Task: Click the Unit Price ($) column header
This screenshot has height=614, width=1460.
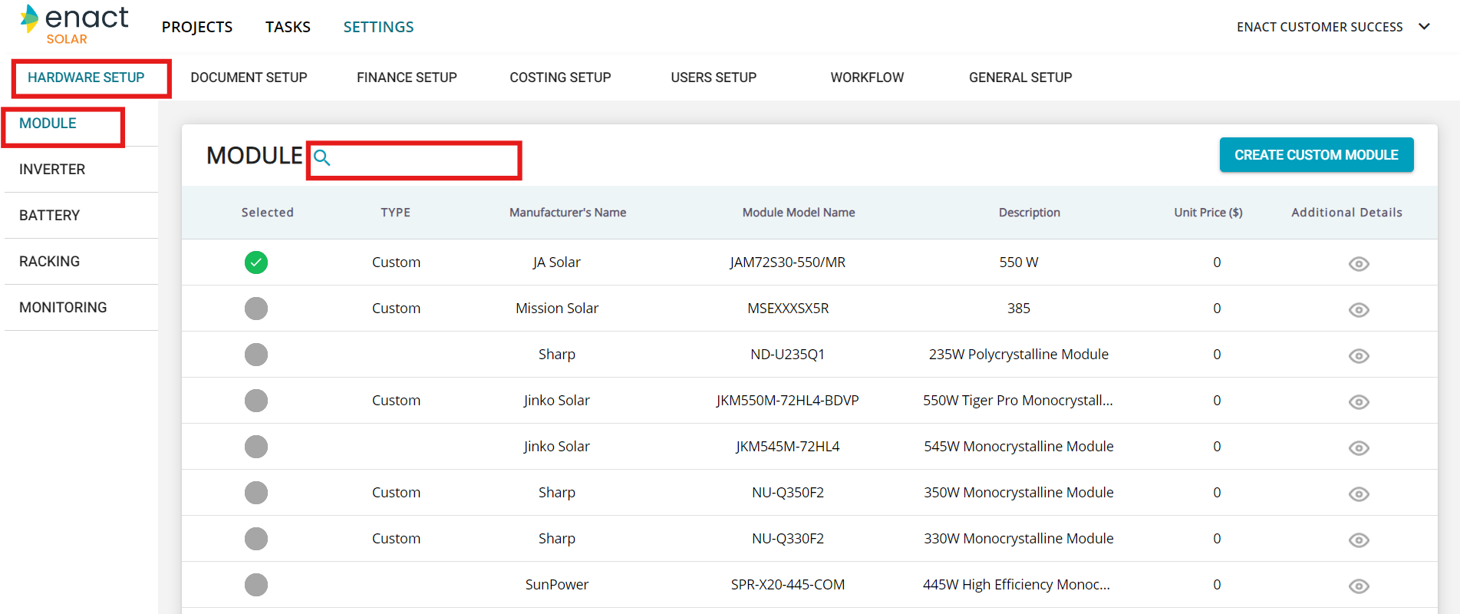Action: pos(1208,213)
